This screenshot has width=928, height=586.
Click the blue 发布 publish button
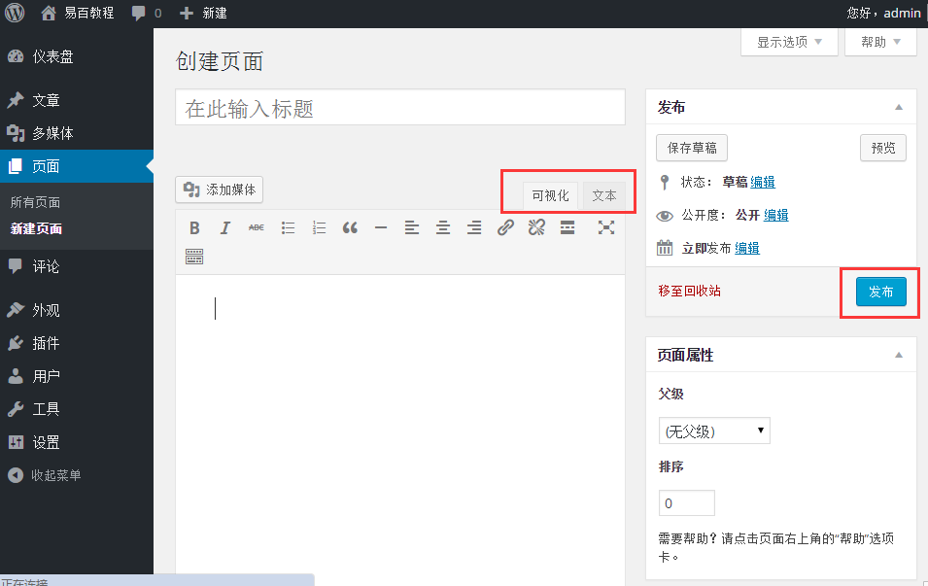coord(880,292)
